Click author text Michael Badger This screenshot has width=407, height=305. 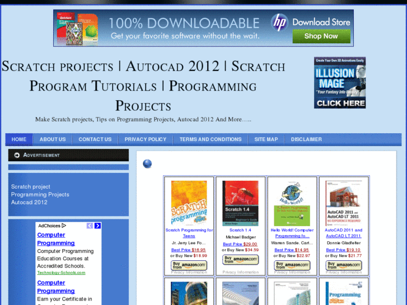pos(241,237)
